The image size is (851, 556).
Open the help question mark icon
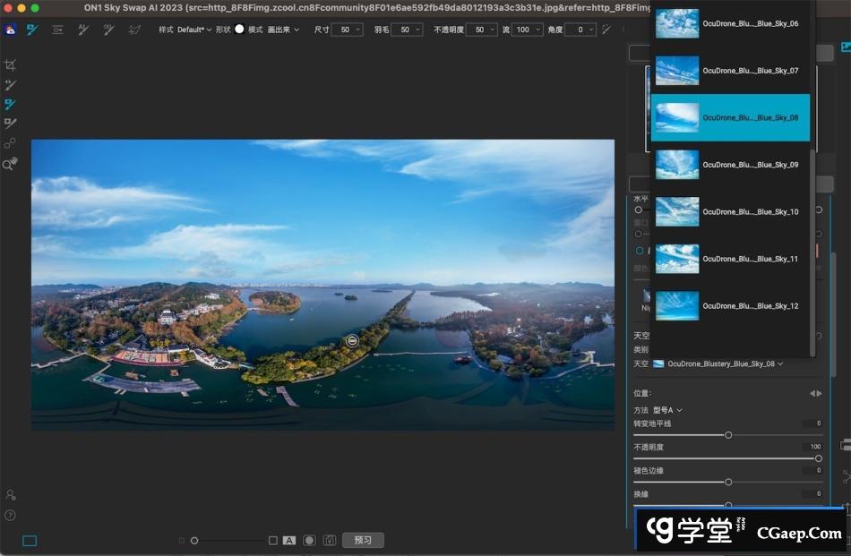click(10, 515)
